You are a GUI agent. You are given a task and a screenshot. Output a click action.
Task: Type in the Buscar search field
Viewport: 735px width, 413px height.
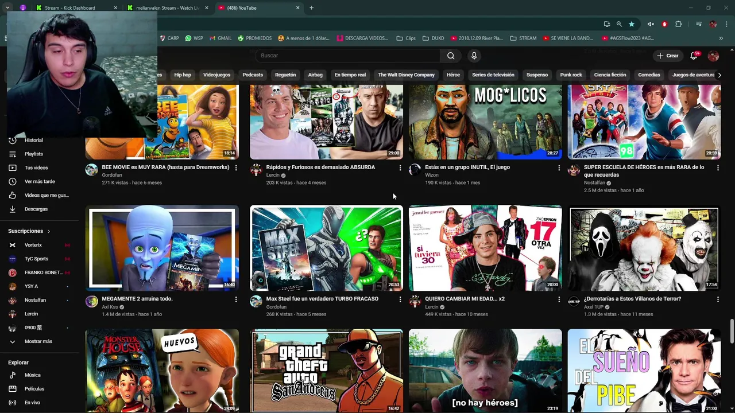pos(348,56)
